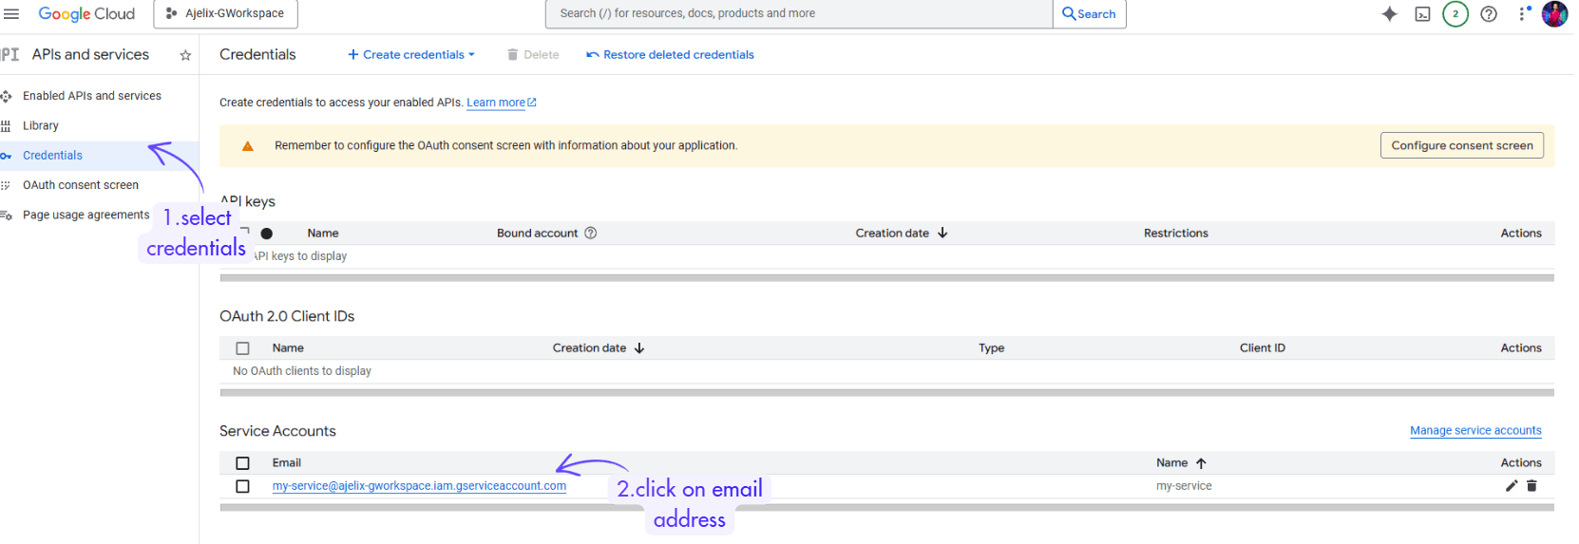The height and width of the screenshot is (544, 1579).
Task: Click the 'No OAuth clients to display' text
Action: pyautogui.click(x=302, y=371)
